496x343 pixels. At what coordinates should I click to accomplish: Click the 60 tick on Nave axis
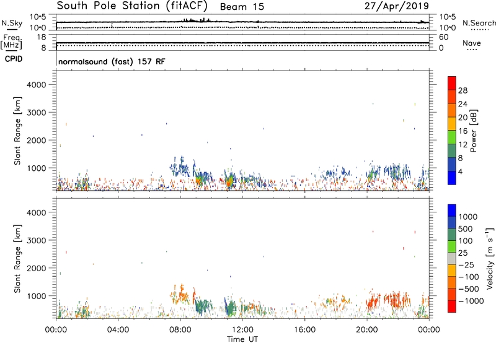[443, 37]
